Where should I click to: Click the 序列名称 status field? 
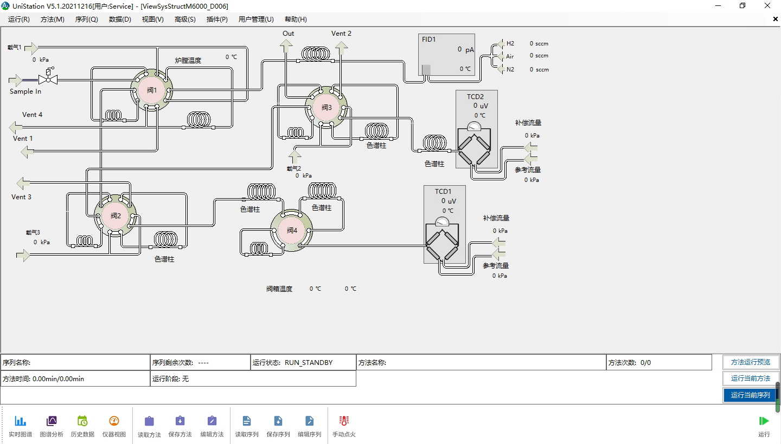pyautogui.click(x=75, y=362)
